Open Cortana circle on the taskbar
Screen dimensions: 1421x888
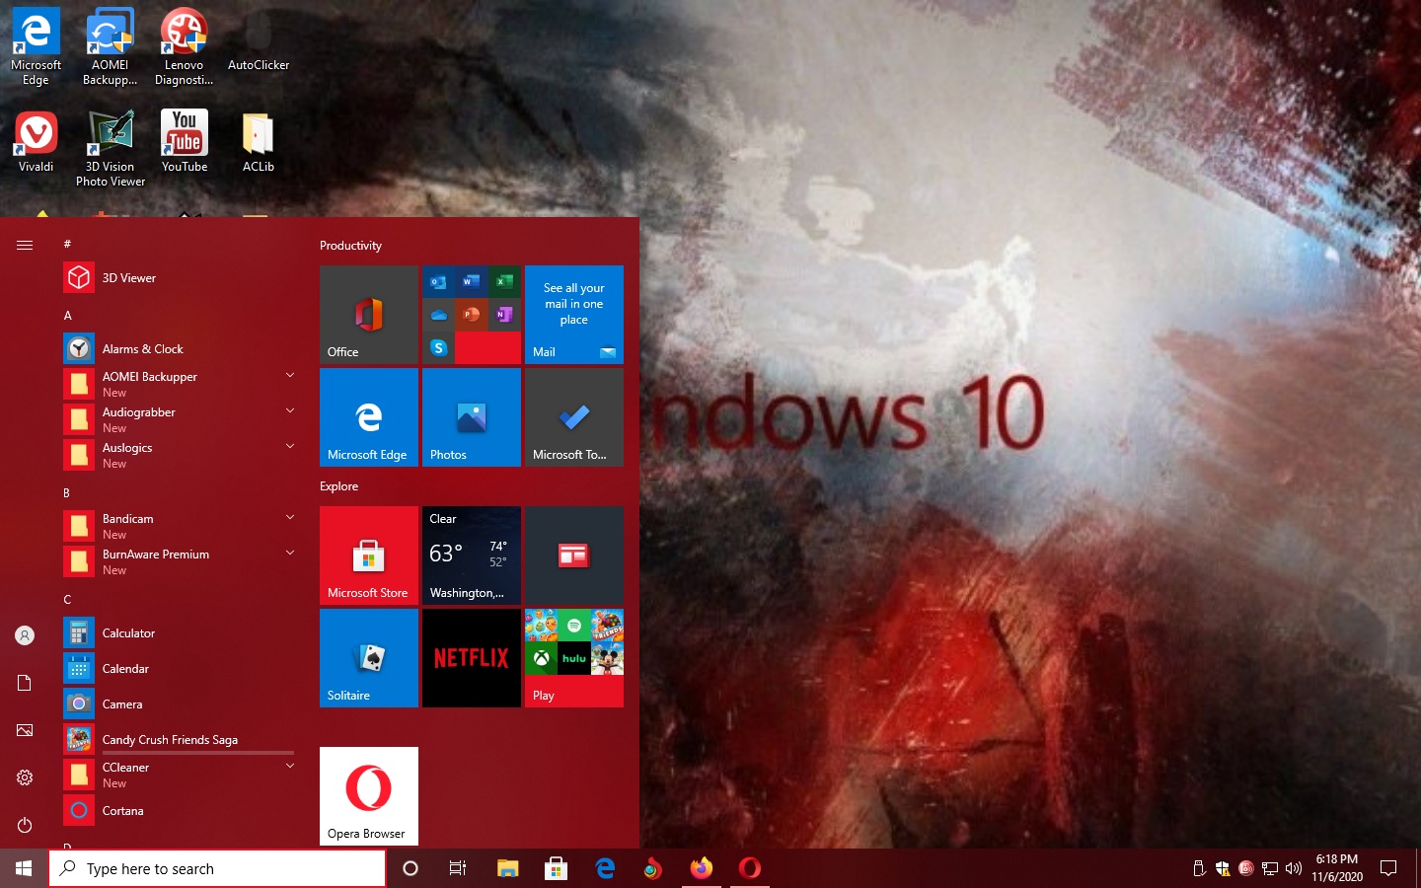click(411, 868)
